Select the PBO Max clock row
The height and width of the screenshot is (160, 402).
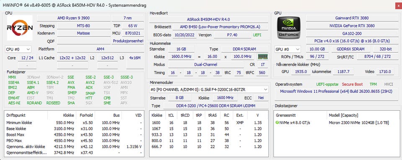click(74, 141)
